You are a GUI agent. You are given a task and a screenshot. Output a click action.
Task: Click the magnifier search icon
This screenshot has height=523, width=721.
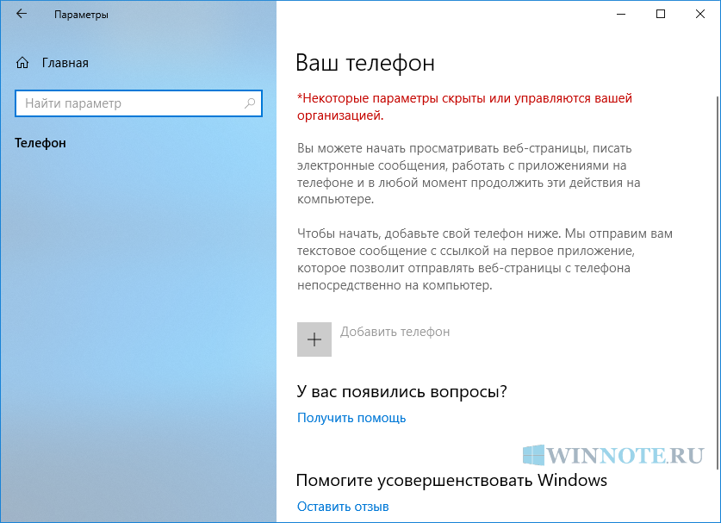[250, 103]
